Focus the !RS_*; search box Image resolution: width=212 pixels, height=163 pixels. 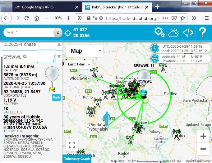click(29, 32)
